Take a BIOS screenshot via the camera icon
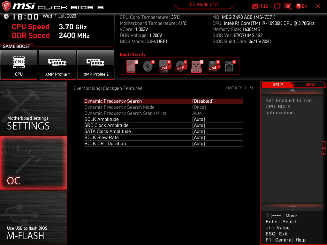 coord(255,6)
